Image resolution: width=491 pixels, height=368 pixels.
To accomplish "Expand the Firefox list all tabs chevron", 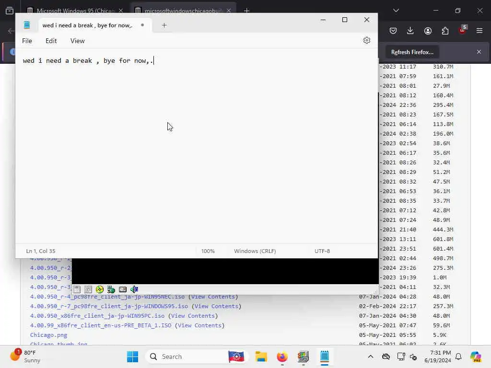I will [396, 11].
